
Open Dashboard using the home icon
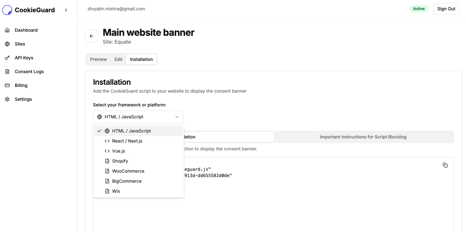point(7,30)
